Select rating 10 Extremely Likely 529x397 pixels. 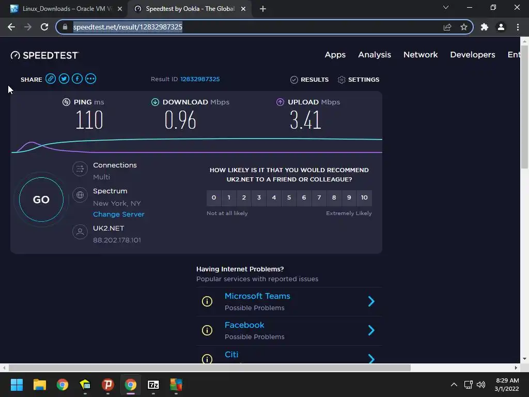(x=364, y=198)
